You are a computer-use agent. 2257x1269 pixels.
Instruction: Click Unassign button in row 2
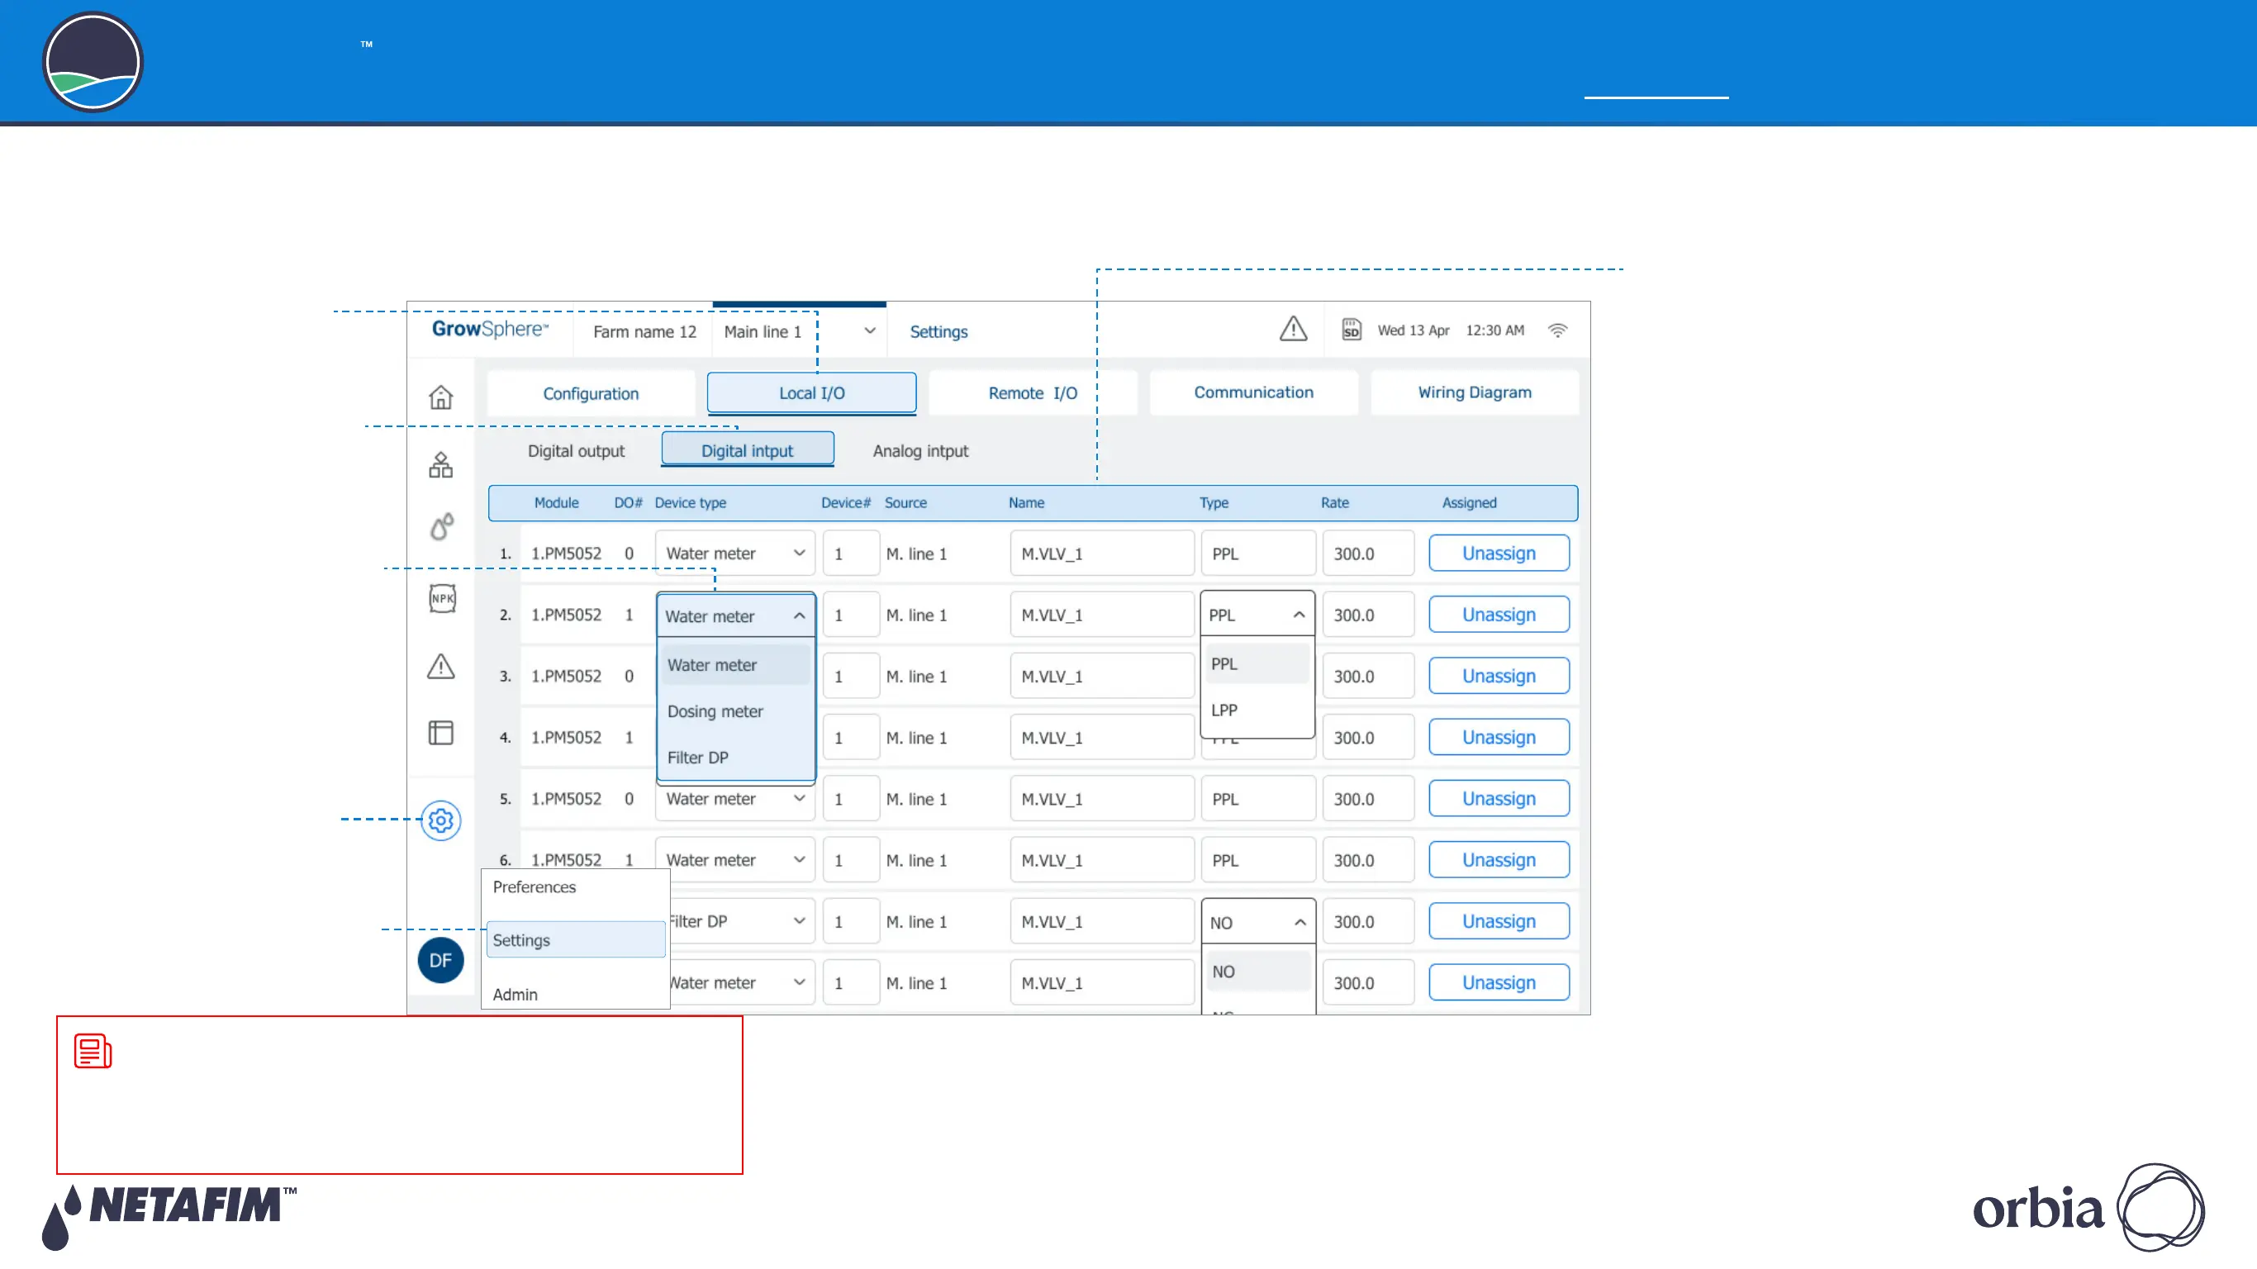click(x=1499, y=615)
